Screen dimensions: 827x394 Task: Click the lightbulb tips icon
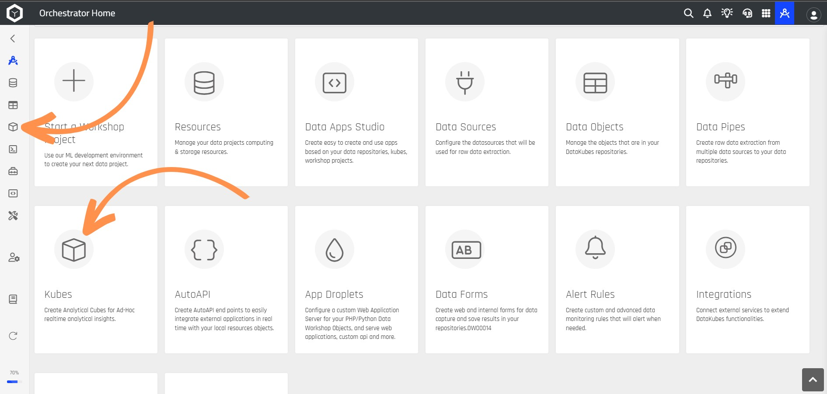(x=727, y=13)
